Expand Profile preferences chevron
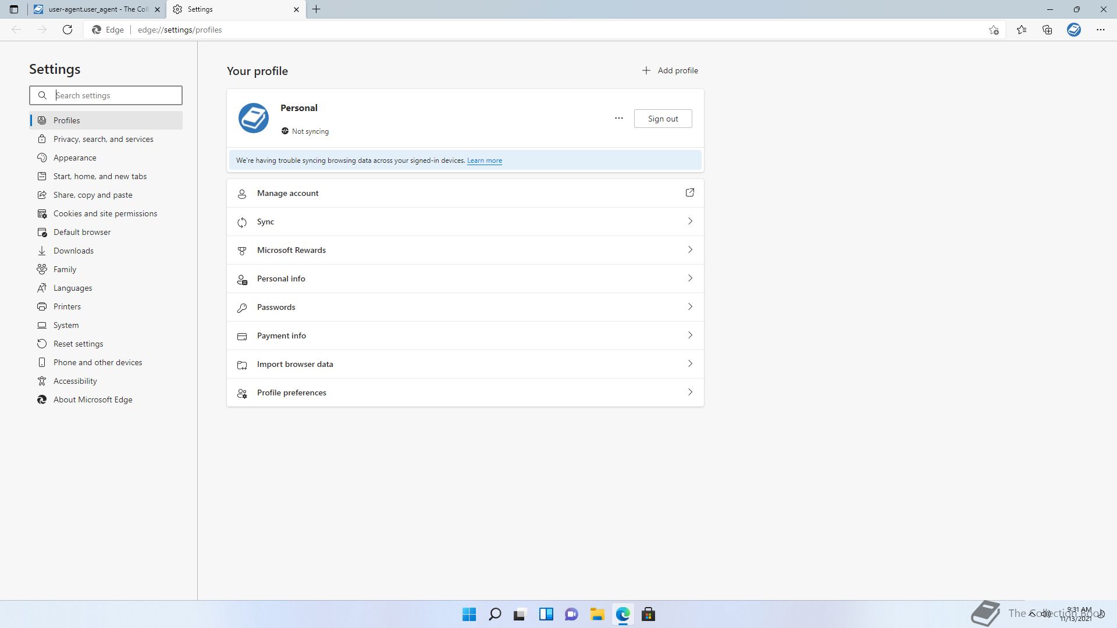The width and height of the screenshot is (1117, 628). tap(690, 392)
